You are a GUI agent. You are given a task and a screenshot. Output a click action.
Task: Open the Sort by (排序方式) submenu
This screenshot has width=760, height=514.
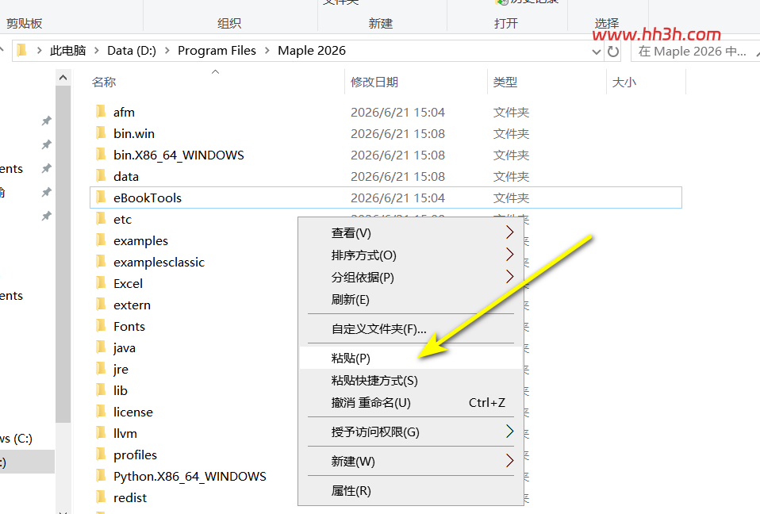coord(410,255)
